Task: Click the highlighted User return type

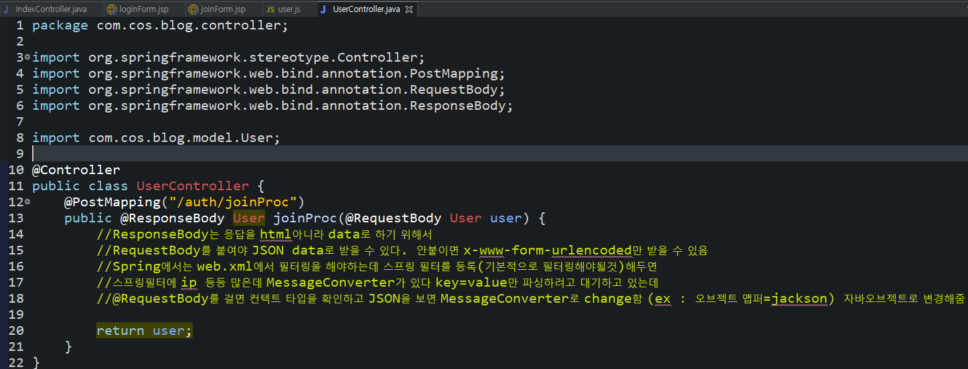Action: click(249, 218)
